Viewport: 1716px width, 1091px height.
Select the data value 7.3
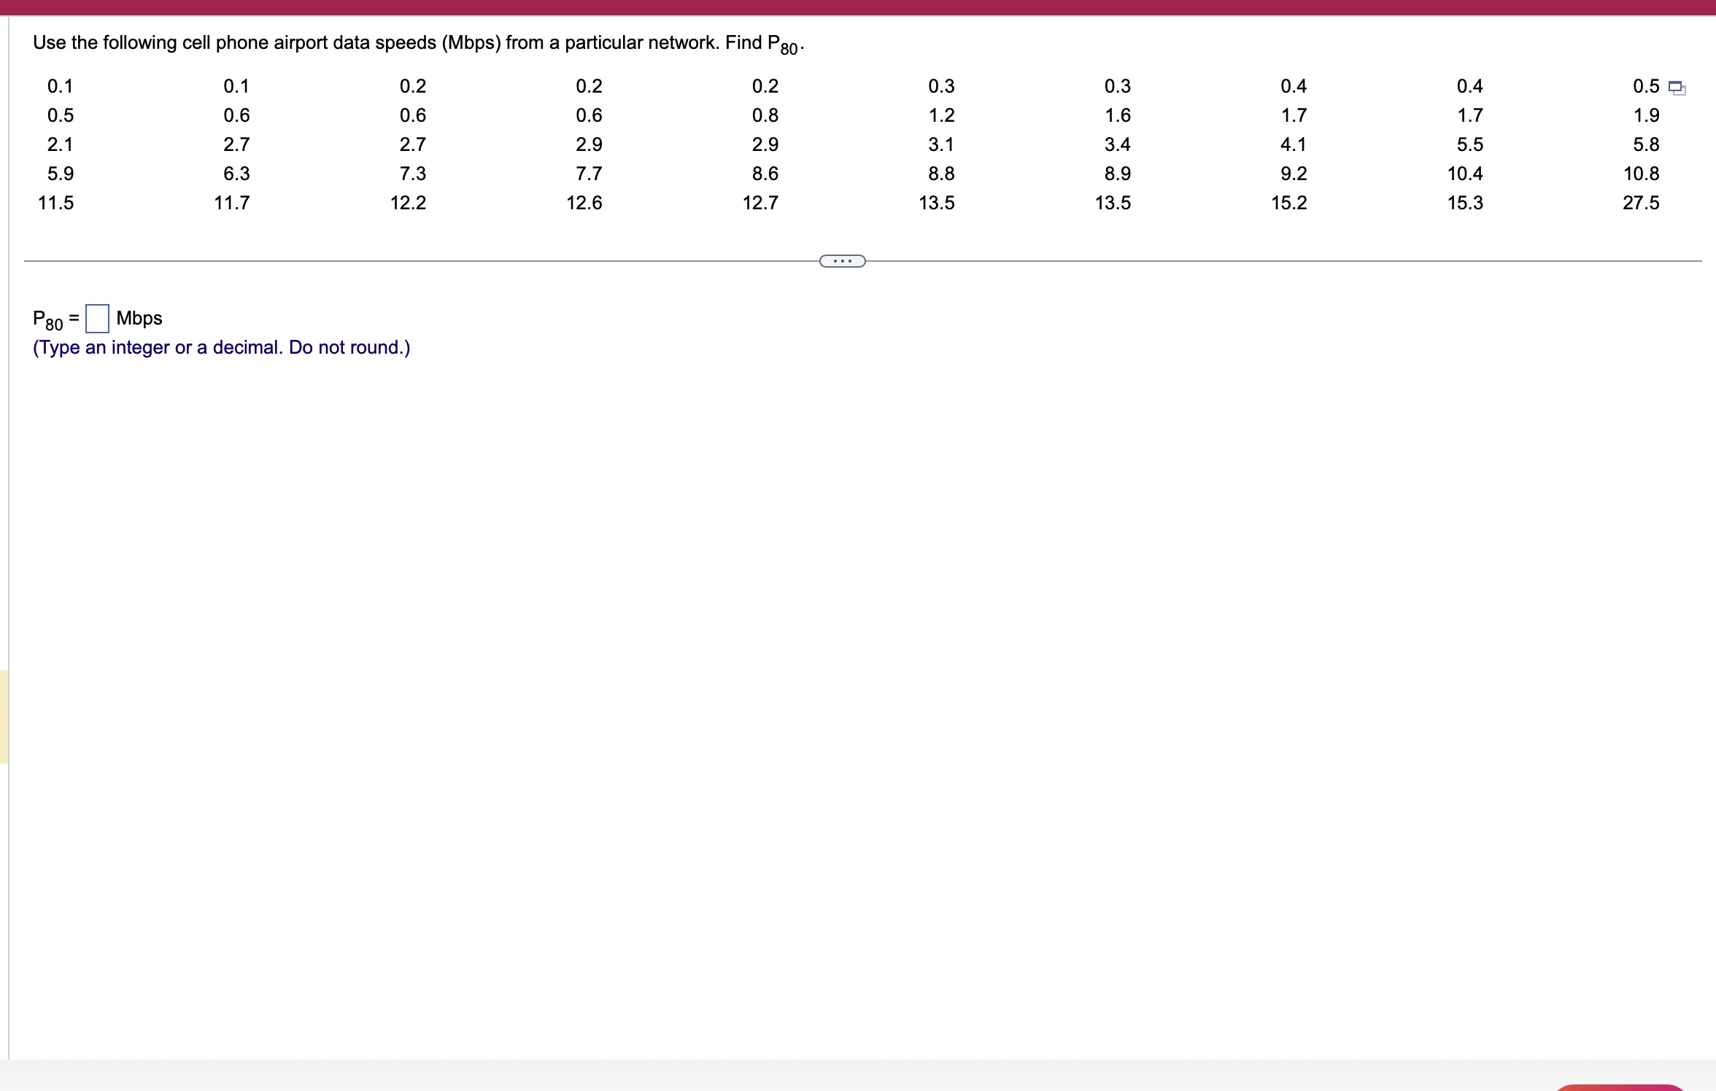tap(412, 174)
